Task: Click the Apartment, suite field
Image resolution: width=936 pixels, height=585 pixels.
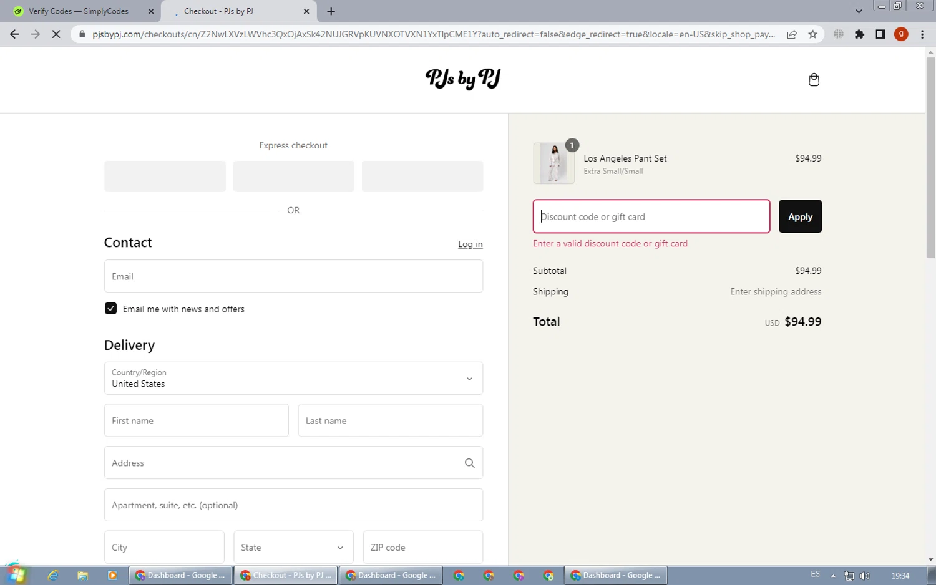Action: [293, 505]
